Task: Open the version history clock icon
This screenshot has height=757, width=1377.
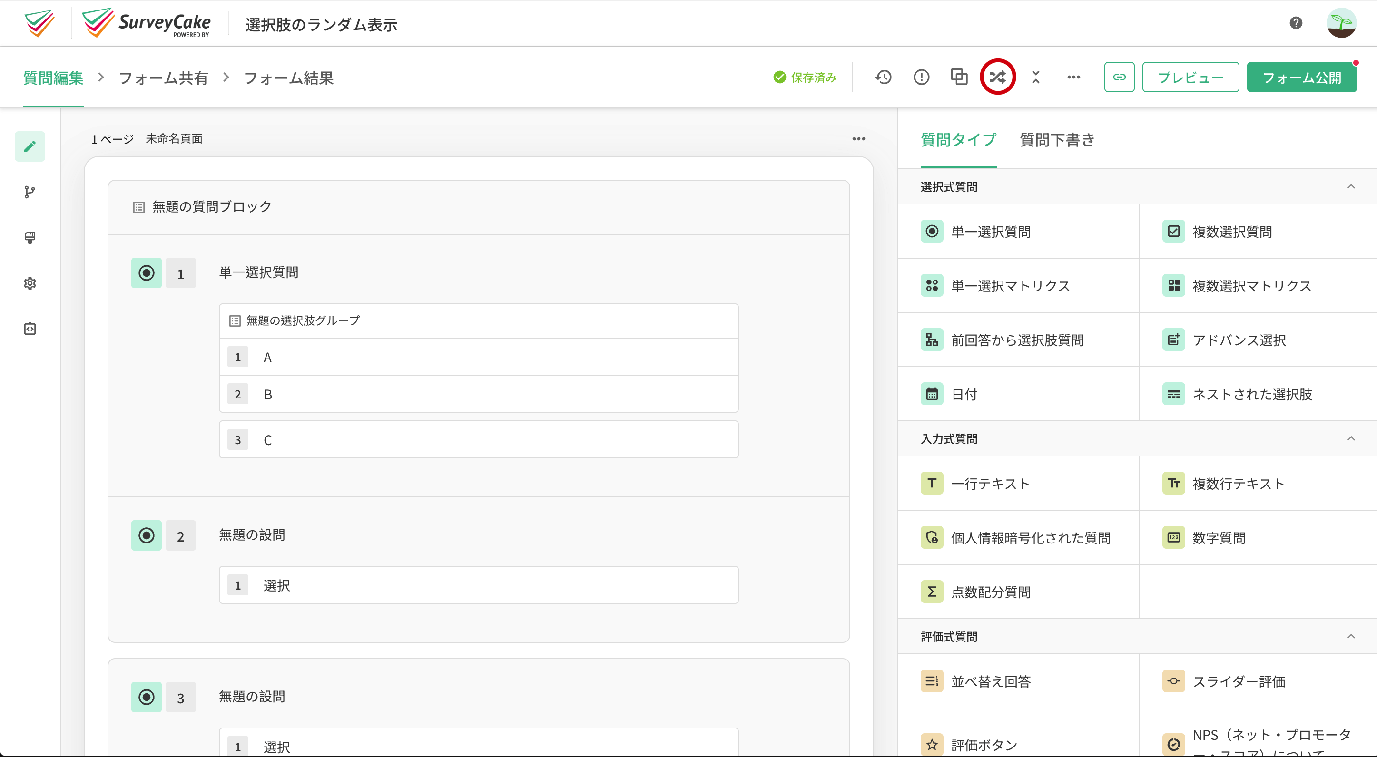Action: point(883,77)
